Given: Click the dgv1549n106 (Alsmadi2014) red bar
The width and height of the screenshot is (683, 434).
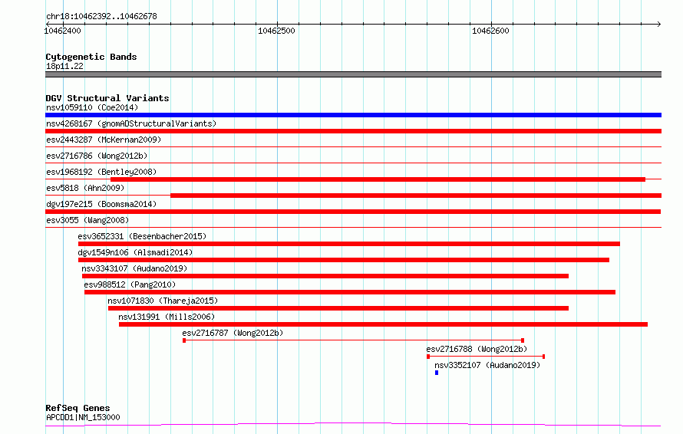Looking at the screenshot, I should [344, 260].
